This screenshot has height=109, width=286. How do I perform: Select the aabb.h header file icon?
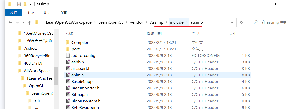pos(68,62)
